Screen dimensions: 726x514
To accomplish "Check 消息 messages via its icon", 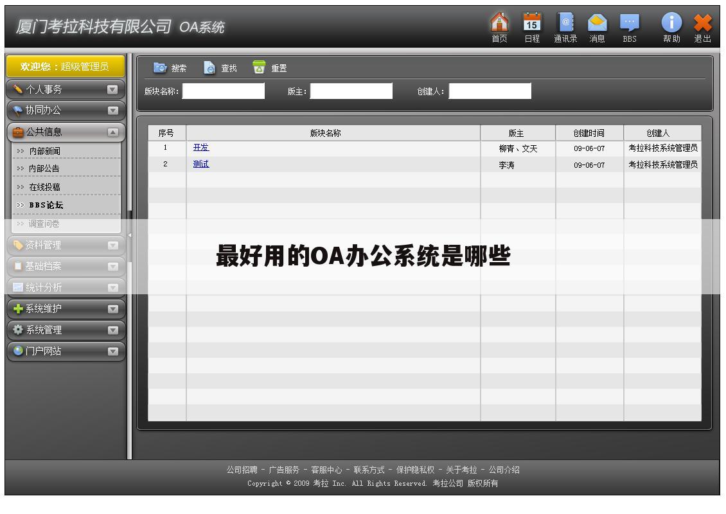I will [597, 24].
